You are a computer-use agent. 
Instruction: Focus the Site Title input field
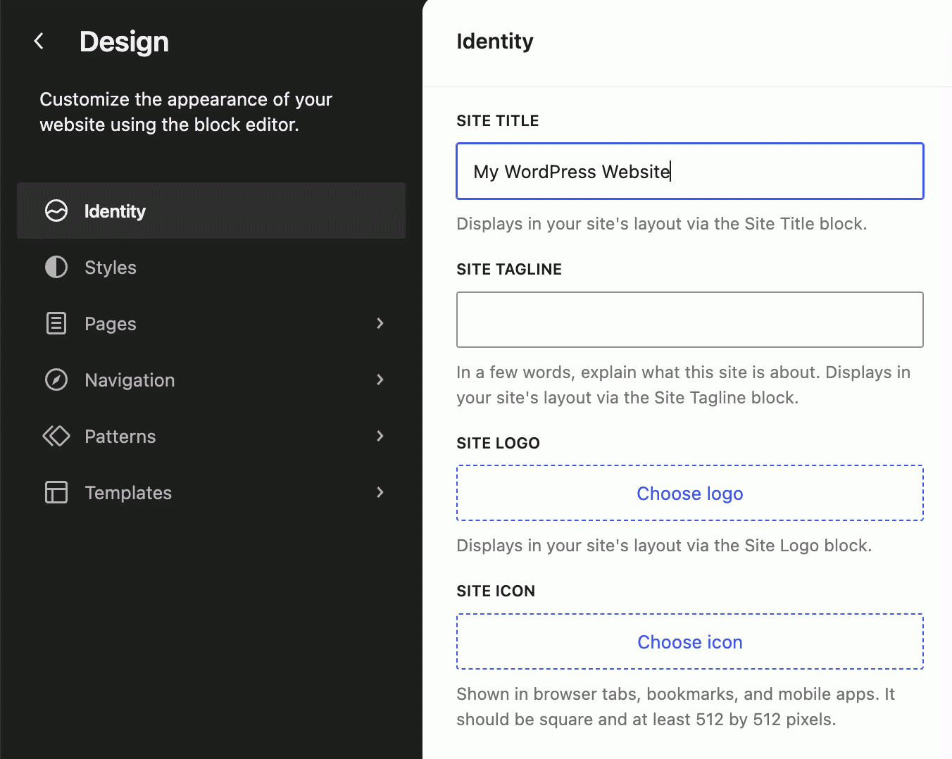click(690, 171)
